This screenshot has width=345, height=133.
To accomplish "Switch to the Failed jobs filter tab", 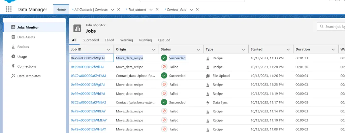I will pos(109,40).
